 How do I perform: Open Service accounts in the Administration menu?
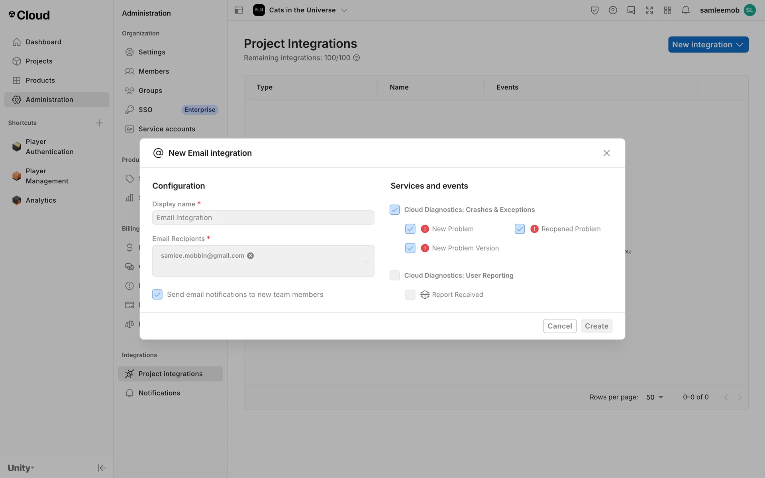pyautogui.click(x=167, y=129)
